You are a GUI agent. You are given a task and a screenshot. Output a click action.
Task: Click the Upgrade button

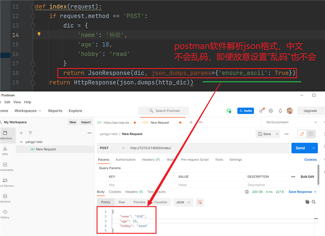click(x=310, y=111)
